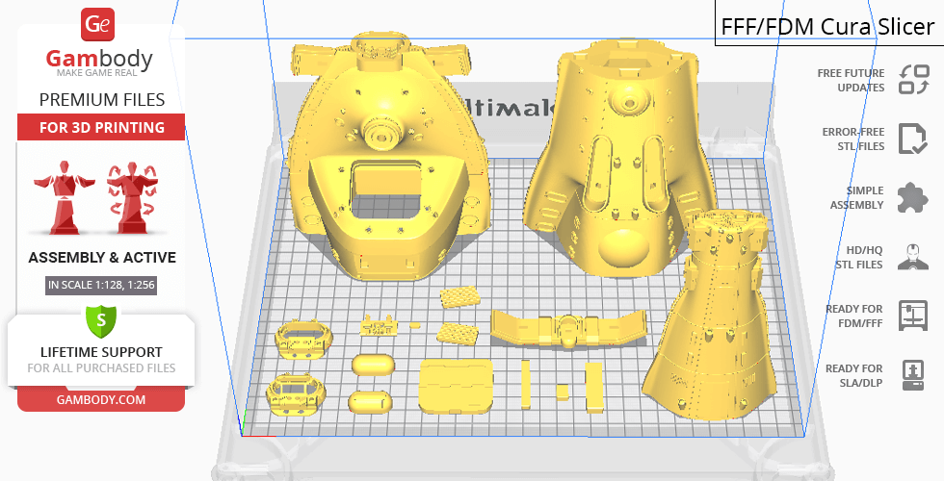This screenshot has height=481, width=944.
Task: Click the Error-Free STL Files checkmark icon
Action: [911, 139]
